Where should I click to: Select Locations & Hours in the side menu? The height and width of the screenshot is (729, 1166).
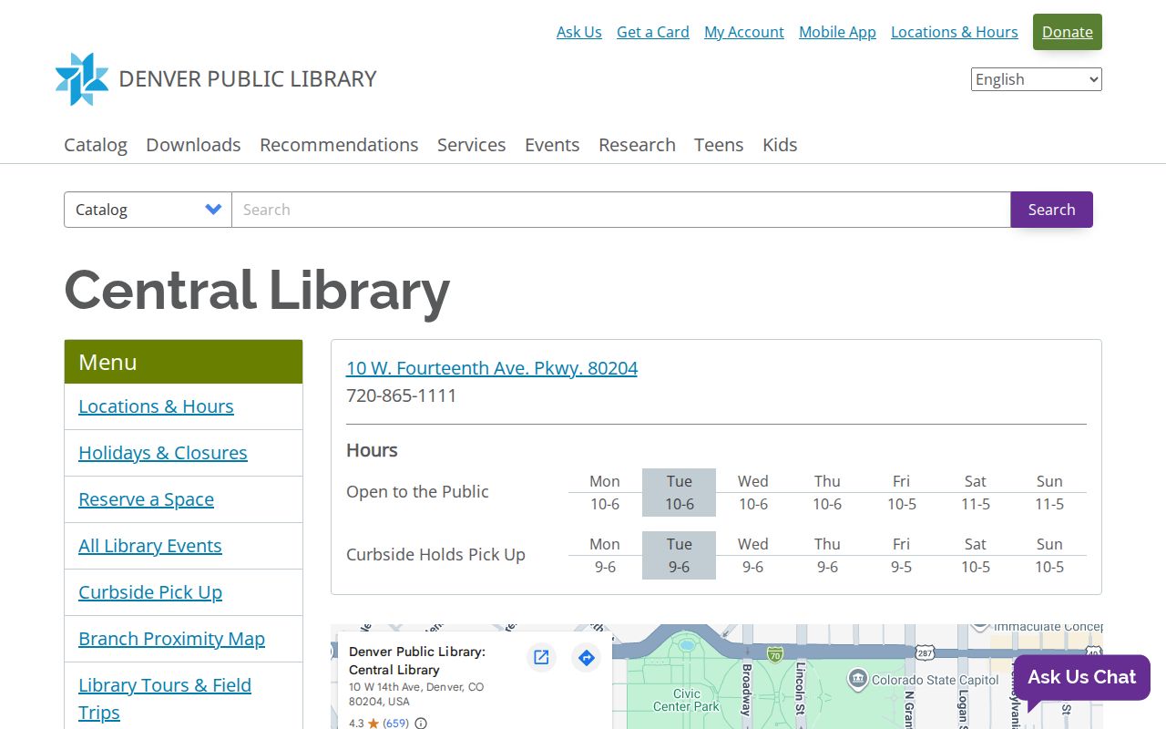(156, 406)
